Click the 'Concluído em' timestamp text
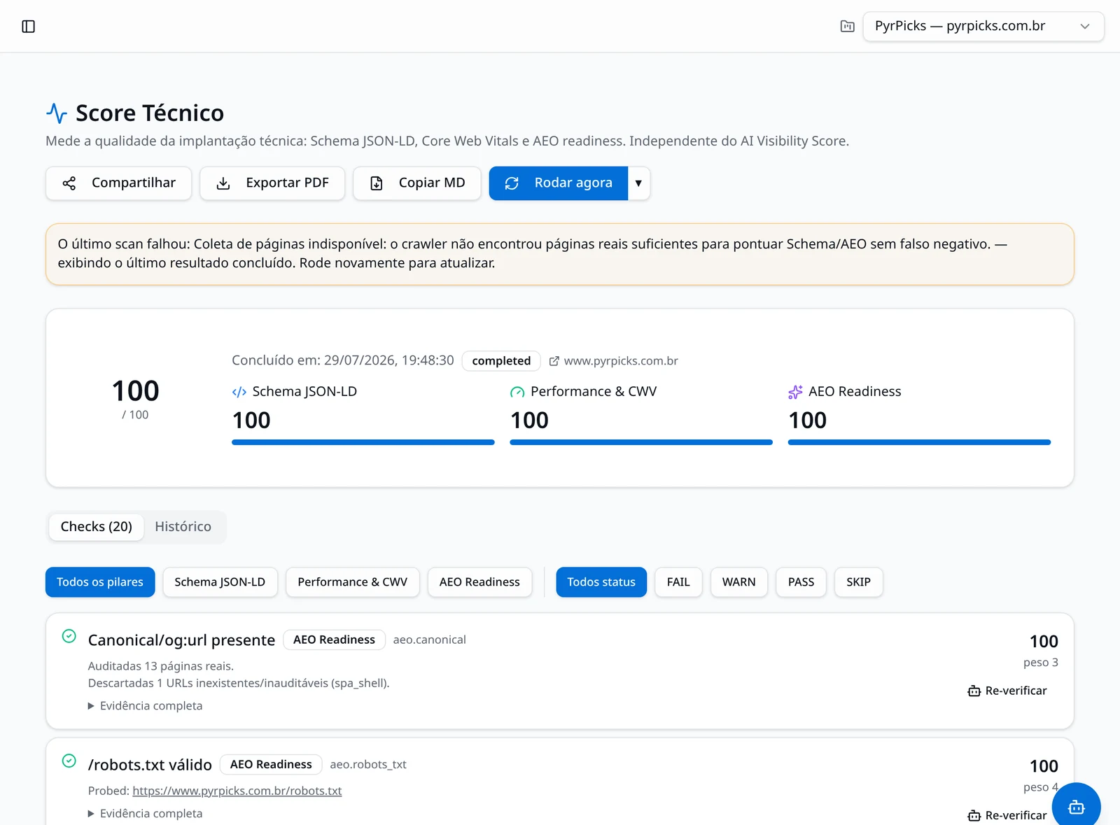 pyautogui.click(x=343, y=360)
